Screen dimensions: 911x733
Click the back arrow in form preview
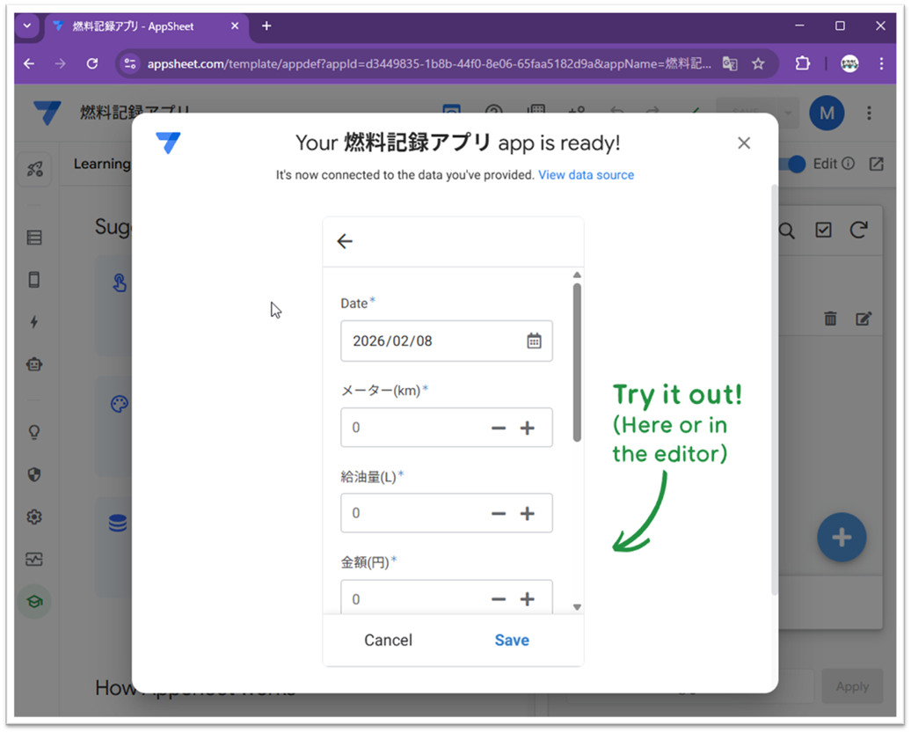345,241
